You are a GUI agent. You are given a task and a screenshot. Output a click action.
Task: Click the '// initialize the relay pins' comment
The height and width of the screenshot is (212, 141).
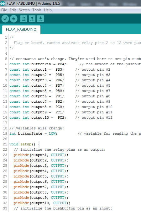pyautogui.click(x=60, y=150)
